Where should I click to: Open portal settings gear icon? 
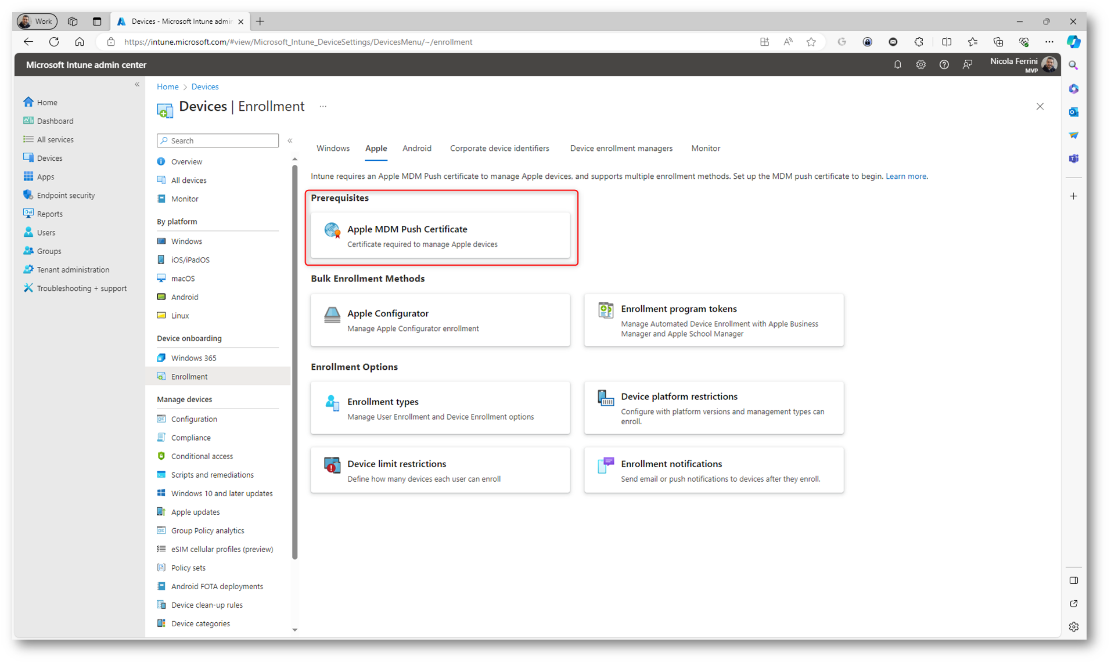(921, 64)
